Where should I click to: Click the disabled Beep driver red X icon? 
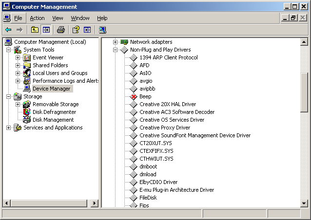[x=134, y=97]
